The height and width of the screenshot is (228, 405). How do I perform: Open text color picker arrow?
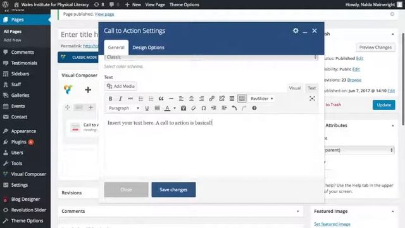coord(175,108)
